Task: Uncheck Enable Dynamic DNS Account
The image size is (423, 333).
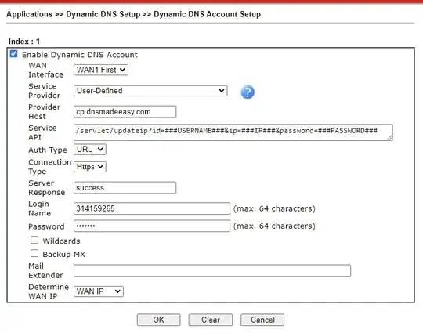Action: pyautogui.click(x=13, y=54)
